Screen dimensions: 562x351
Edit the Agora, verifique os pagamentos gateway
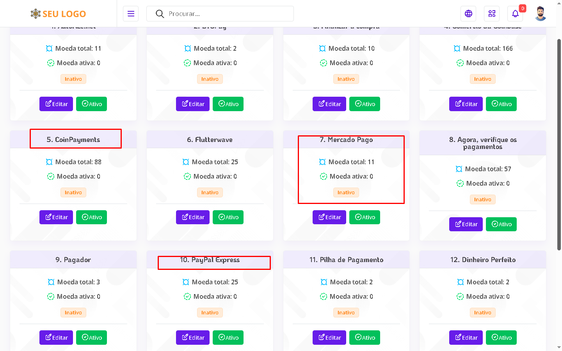click(466, 224)
